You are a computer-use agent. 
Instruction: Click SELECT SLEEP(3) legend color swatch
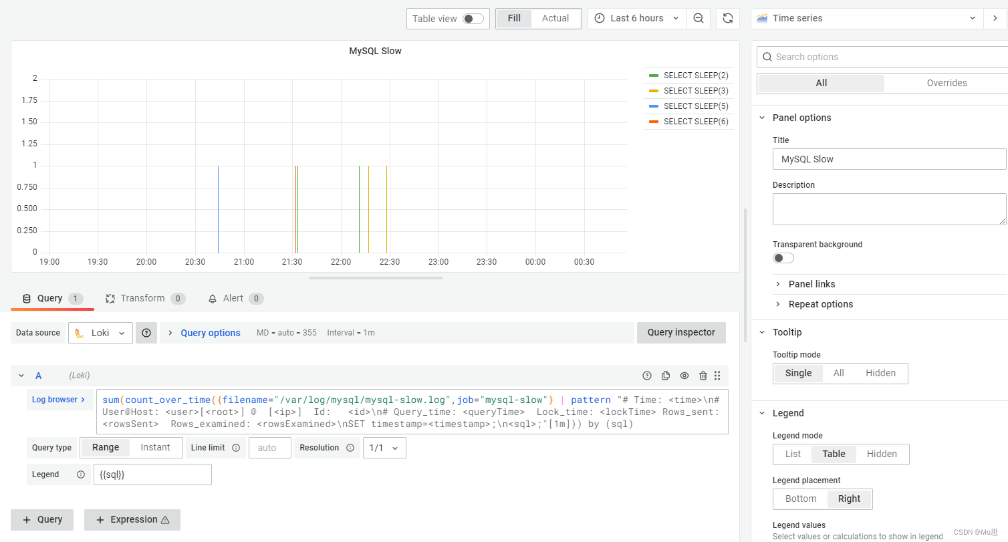tap(654, 91)
